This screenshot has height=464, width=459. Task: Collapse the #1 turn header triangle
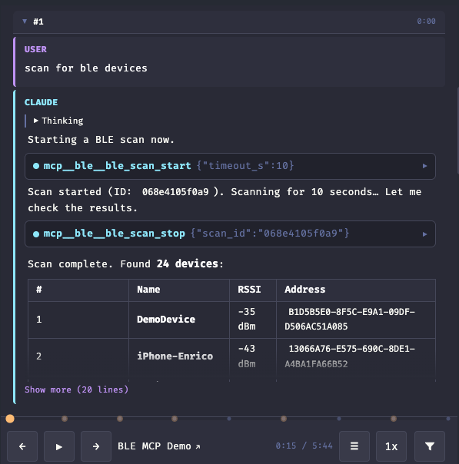click(x=25, y=22)
